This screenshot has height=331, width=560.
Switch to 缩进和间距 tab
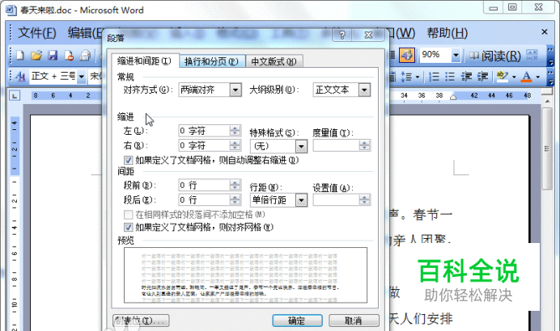click(145, 61)
